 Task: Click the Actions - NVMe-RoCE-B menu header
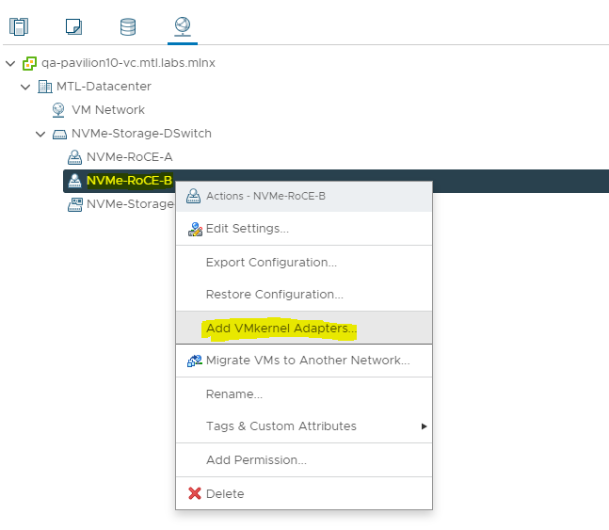304,196
